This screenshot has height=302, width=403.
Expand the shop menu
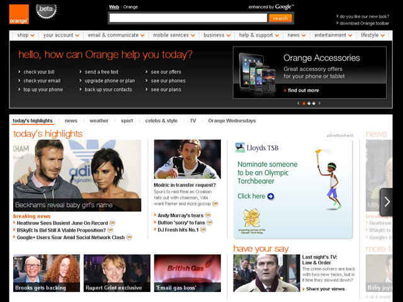(x=26, y=35)
